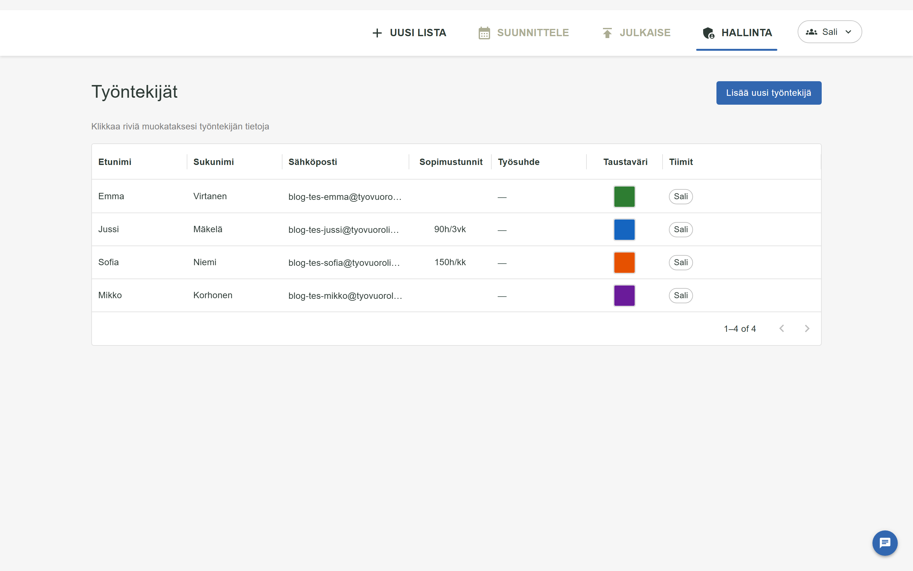The height and width of the screenshot is (571, 913).
Task: Switch to the Suunnittele tab
Action: point(524,33)
